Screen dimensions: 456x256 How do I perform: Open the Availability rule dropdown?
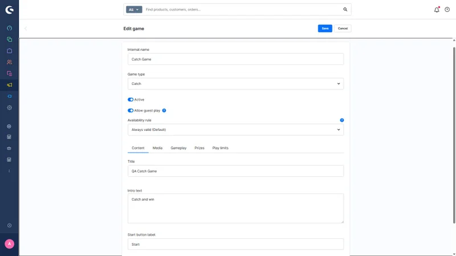point(235,130)
